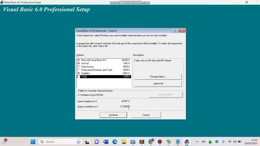Show hidden system tray icons chevron
This screenshot has width=260, height=146.
(x=197, y=142)
